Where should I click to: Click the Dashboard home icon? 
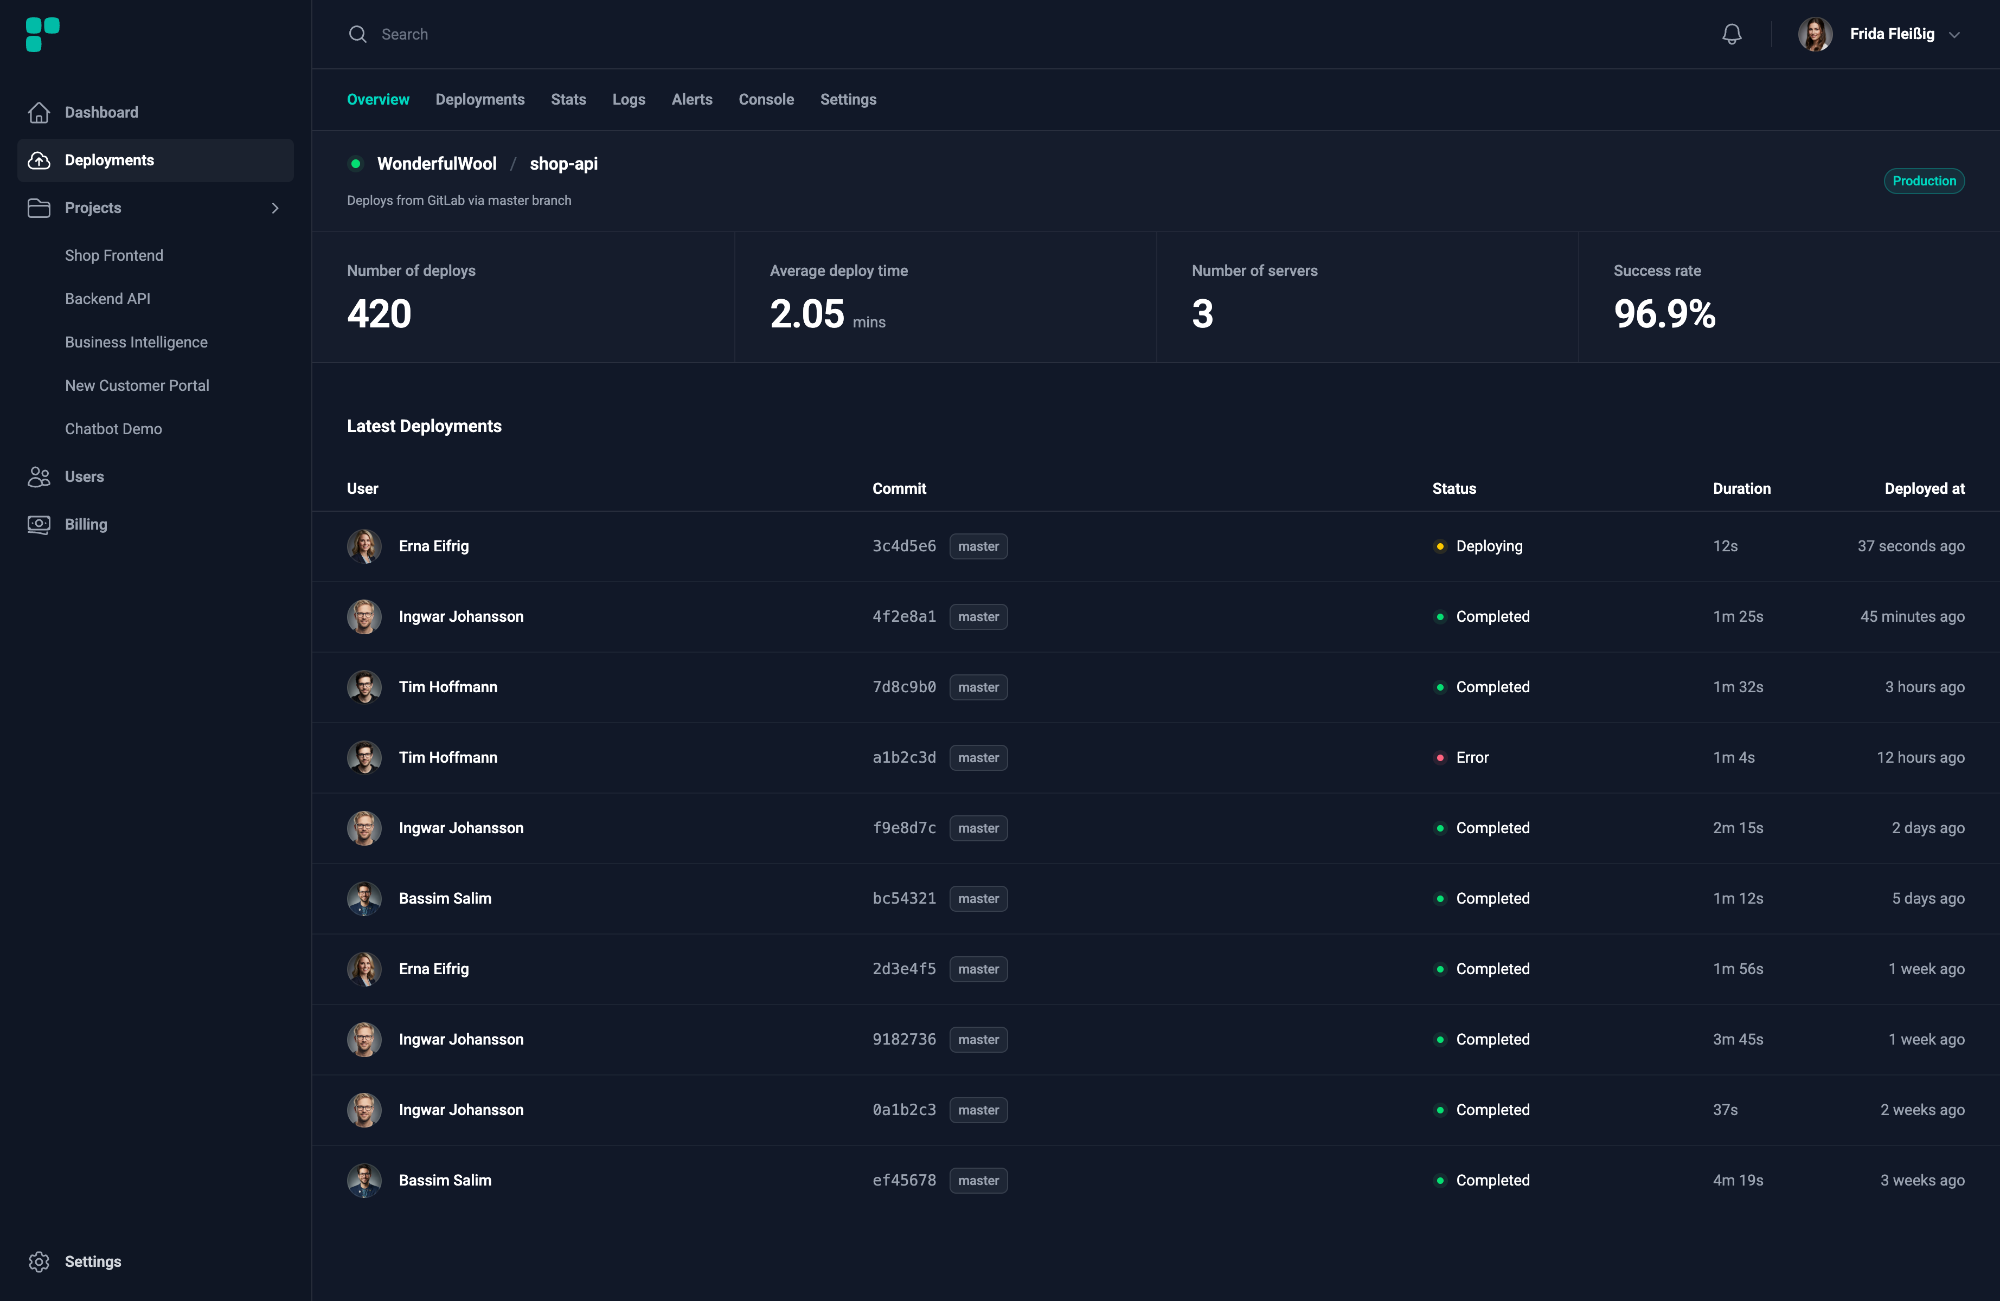(x=39, y=113)
